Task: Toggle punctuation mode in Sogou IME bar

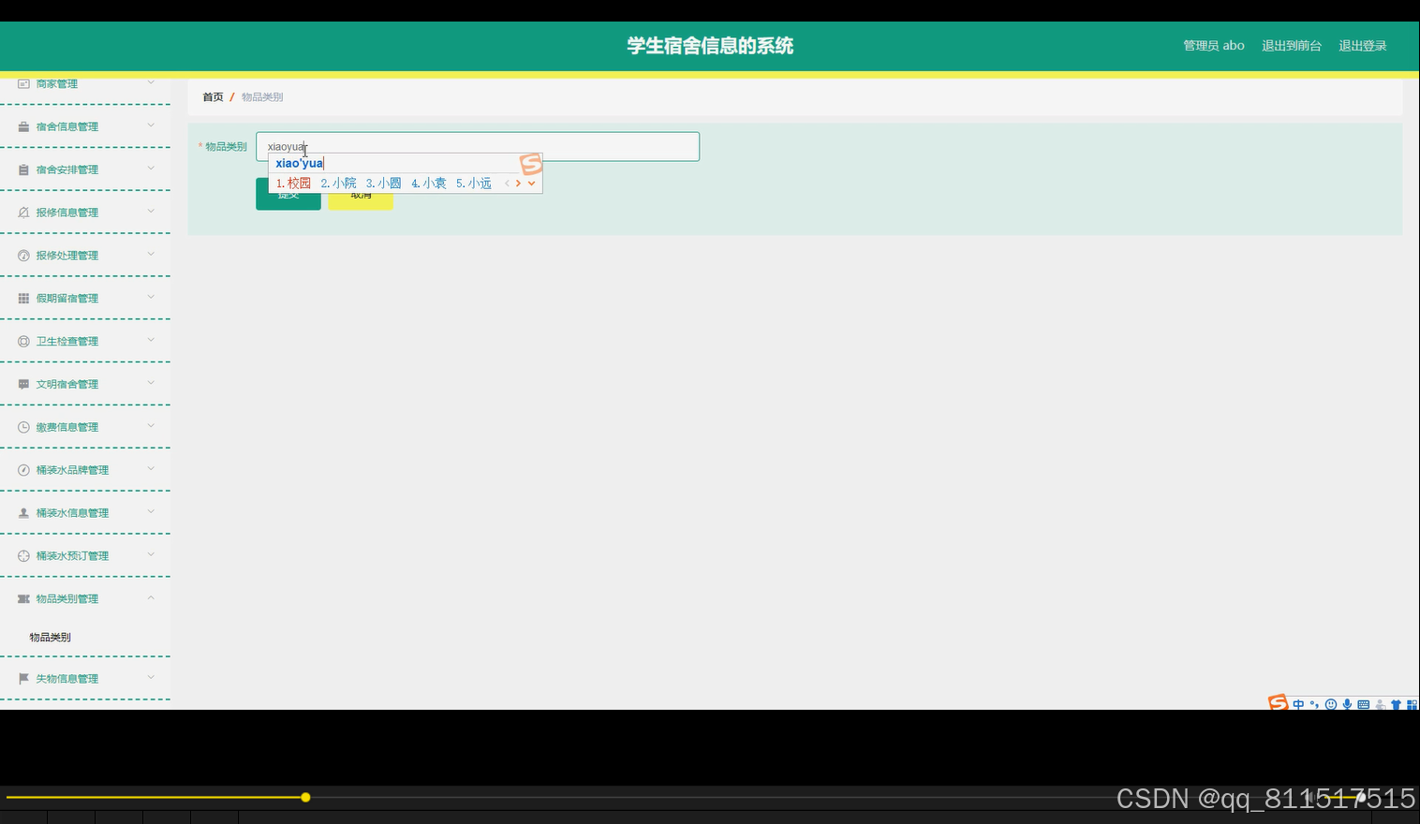Action: 1314,704
